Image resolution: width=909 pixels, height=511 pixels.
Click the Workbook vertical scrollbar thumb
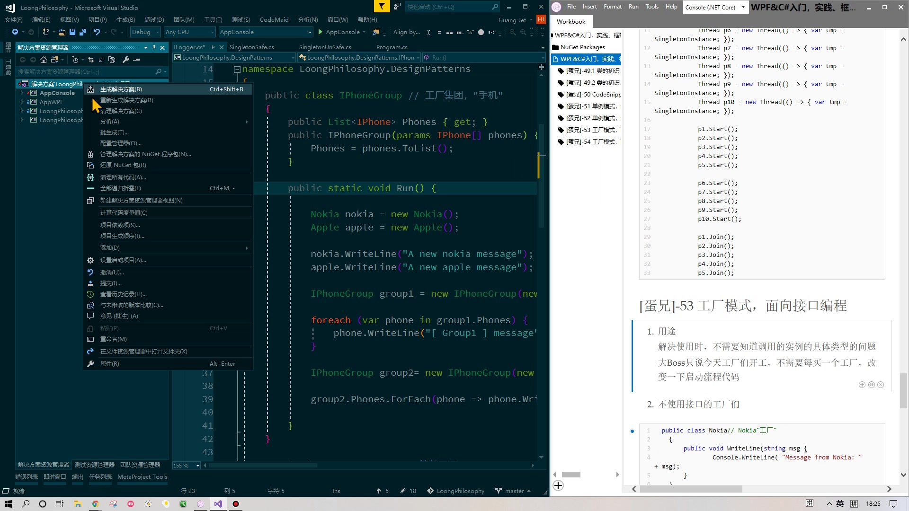[x=903, y=391]
